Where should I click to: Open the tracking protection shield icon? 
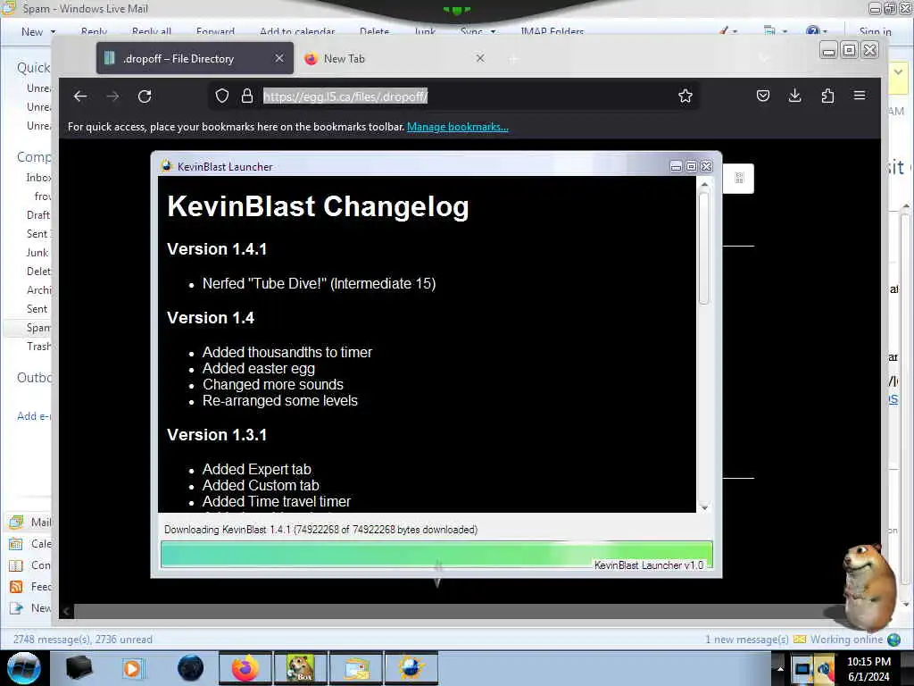222,96
